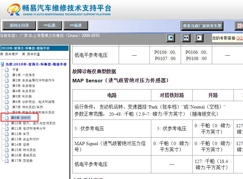
Task: Click the 参数正常范围 20–48千帕 text
Action: [x=146, y=114]
